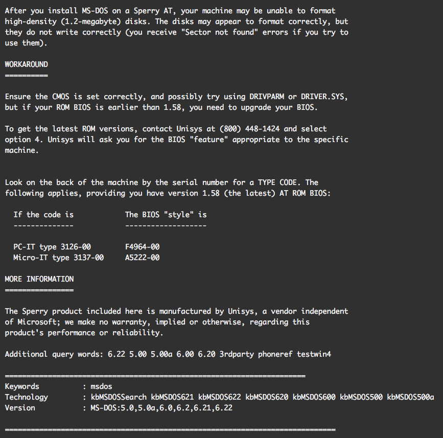443x438 pixels.
Task: Click the "If the code is" column header
Action: click(x=43, y=215)
